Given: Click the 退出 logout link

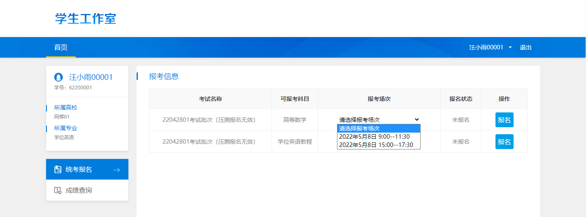Looking at the screenshot, I should 526,47.
